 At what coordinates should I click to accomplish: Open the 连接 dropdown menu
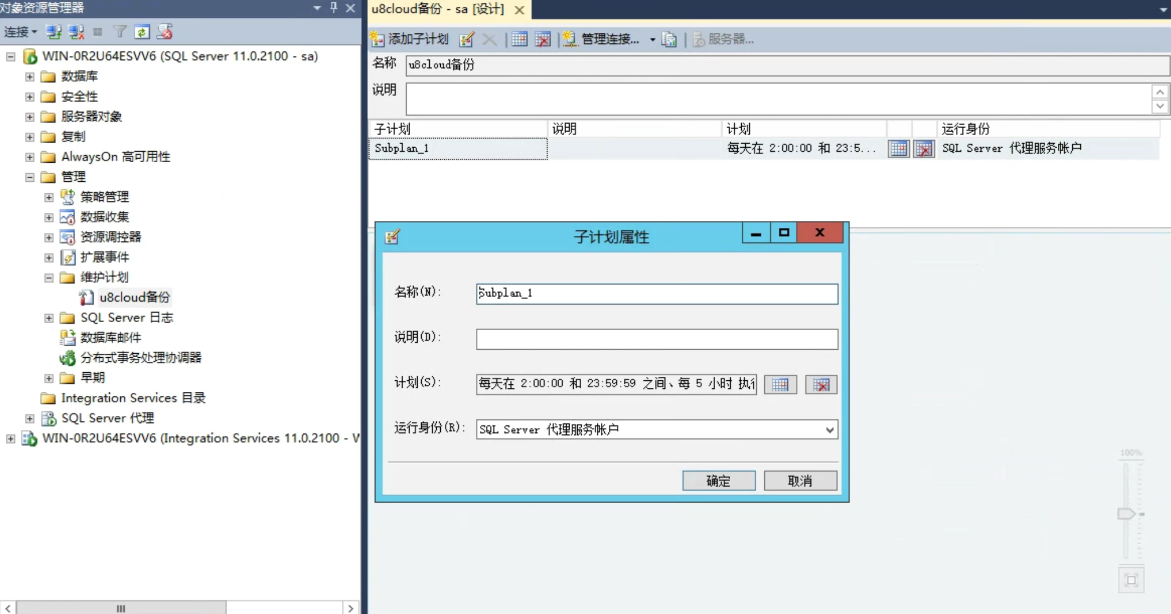(x=20, y=32)
